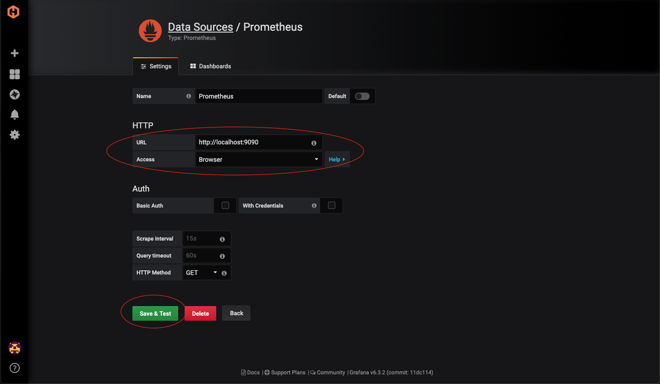Image resolution: width=660 pixels, height=384 pixels.
Task: Click the Auth section heading
Action: point(141,189)
